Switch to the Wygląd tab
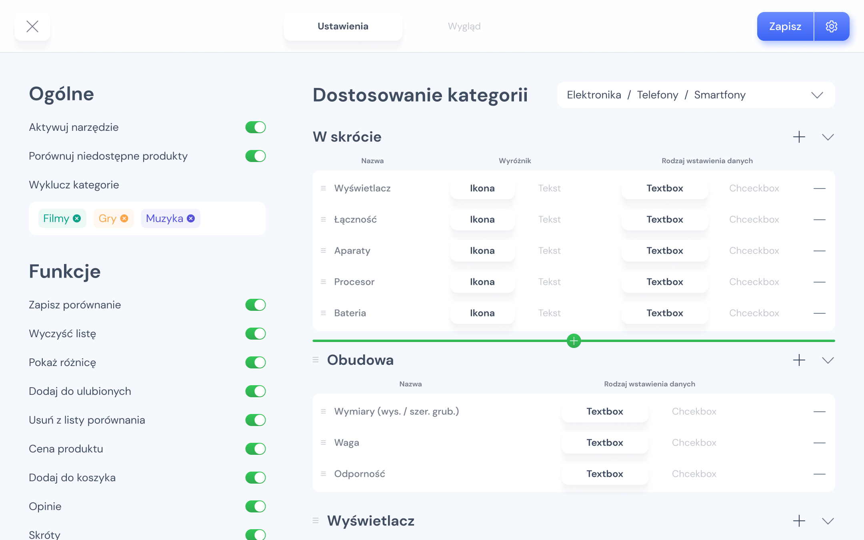Viewport: 864px width, 540px height. (464, 26)
